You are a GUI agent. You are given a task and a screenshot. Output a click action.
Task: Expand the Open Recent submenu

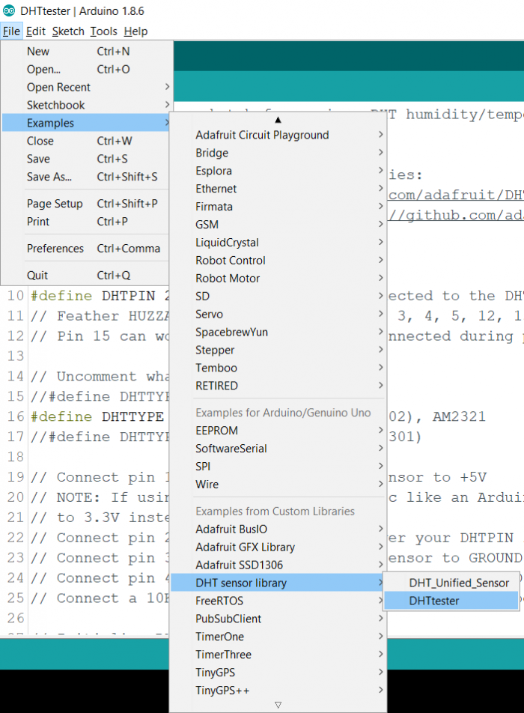86,87
